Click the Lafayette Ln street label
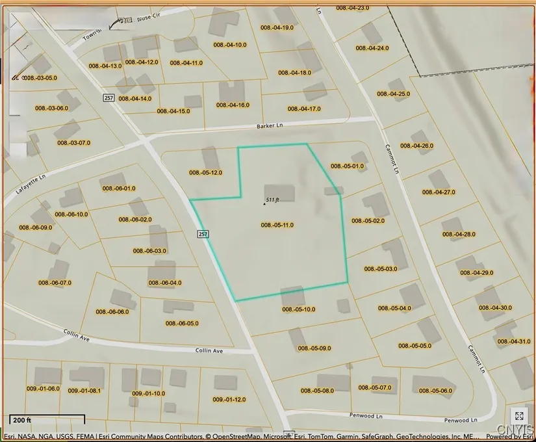The image size is (536, 442). pos(32,186)
